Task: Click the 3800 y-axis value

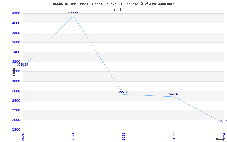Action: tap(16, 33)
